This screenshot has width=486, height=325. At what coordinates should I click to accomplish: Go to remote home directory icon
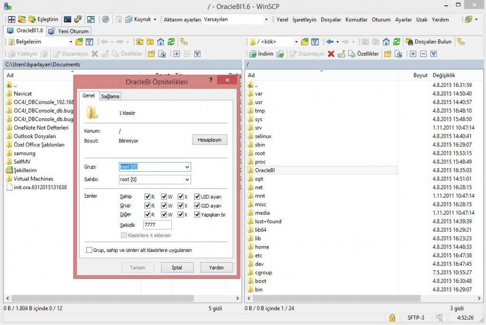[x=386, y=42]
